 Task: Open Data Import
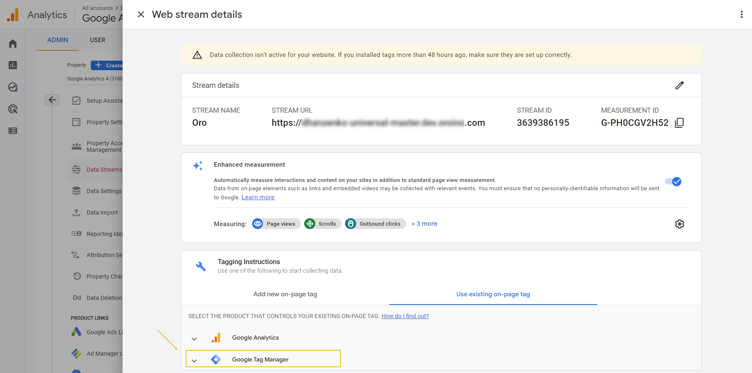coord(95,212)
